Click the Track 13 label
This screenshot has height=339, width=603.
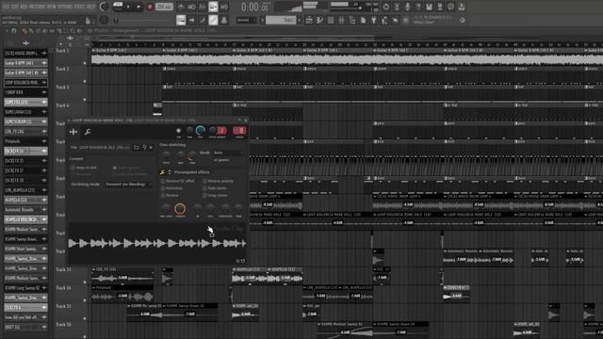point(63,269)
